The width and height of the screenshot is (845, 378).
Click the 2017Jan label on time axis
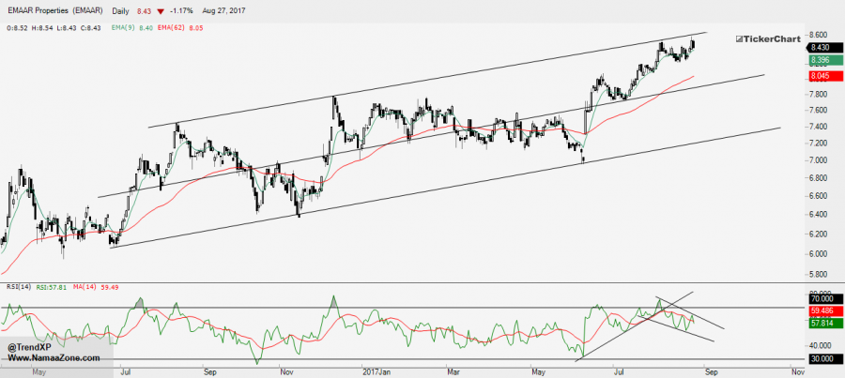coord(377,370)
